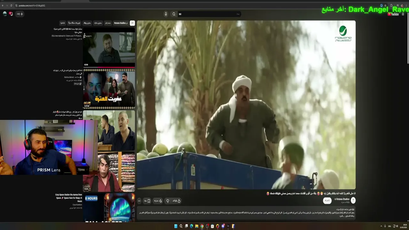The height and width of the screenshot is (230, 409).
Task: Focus the YouTube search box
Action: tap(210, 14)
